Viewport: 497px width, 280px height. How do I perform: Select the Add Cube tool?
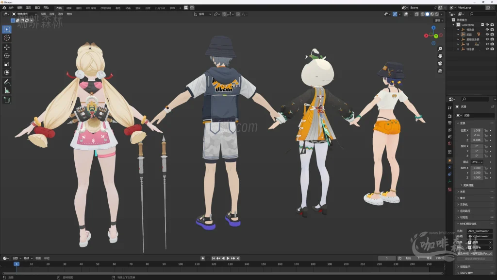tap(7, 100)
